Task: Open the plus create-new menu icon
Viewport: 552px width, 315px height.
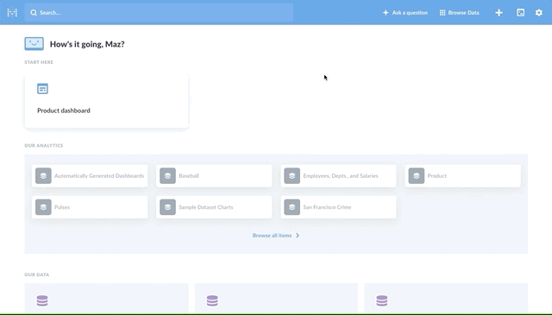Action: click(499, 13)
